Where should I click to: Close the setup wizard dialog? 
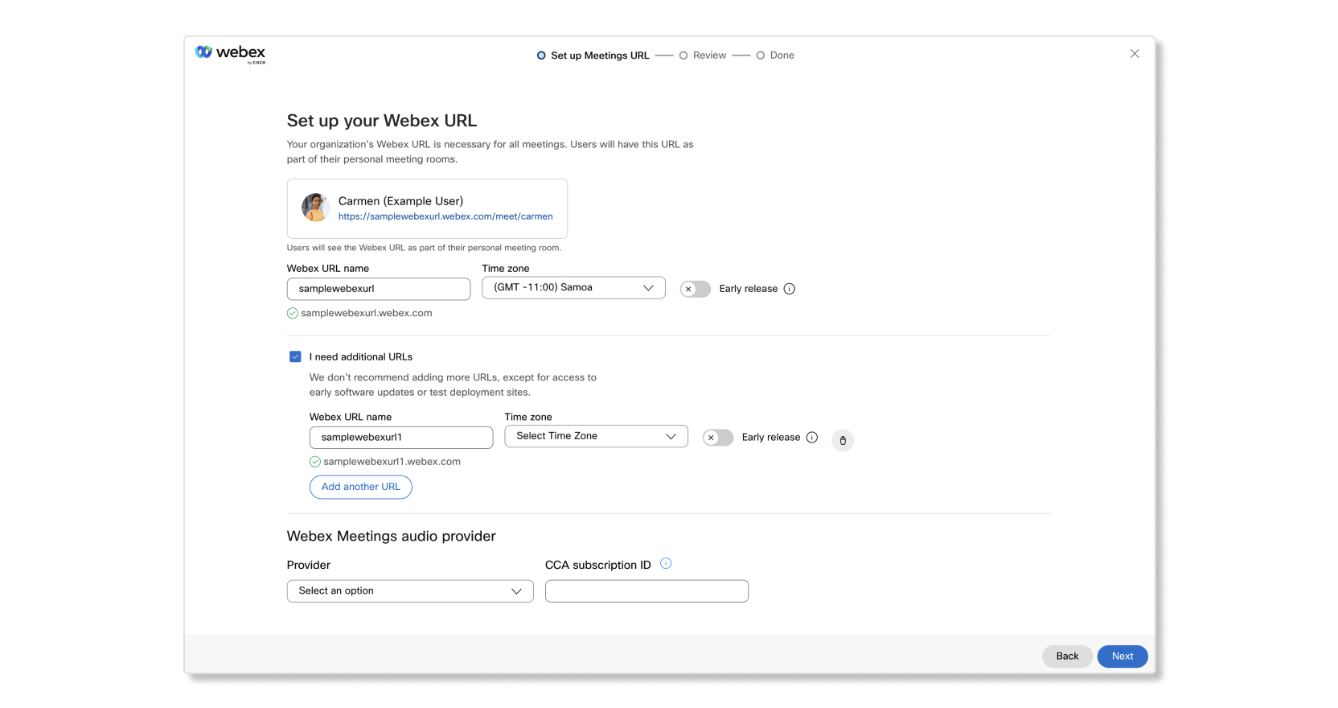[x=1135, y=54]
